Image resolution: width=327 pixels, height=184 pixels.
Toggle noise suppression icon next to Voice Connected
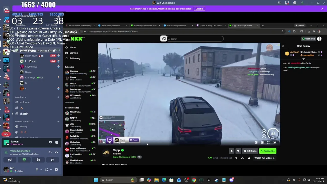(x=50, y=152)
